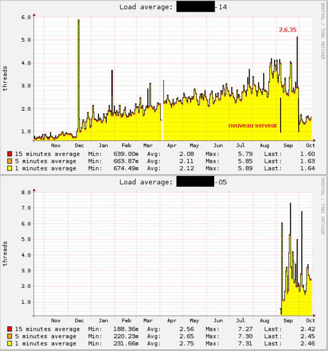Click the 'threads' axis label of bottom graph
This screenshot has height=351, width=328.
[x=5, y=253]
